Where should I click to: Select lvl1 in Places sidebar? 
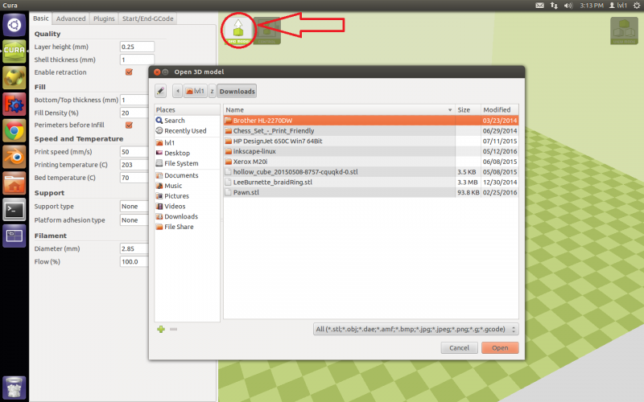click(x=188, y=143)
